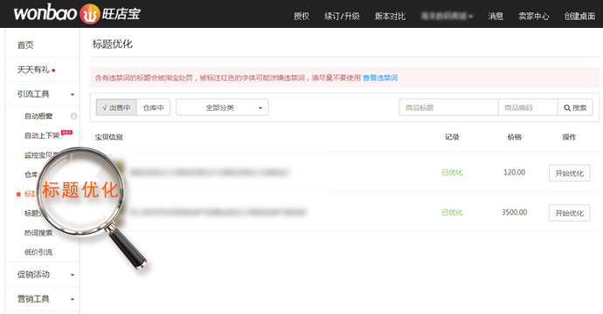Open 自动上下架 in the sidebar
The height and width of the screenshot is (314, 603).
(x=42, y=135)
